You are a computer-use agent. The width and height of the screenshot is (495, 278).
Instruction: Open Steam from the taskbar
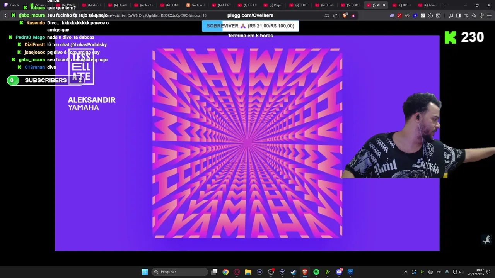pos(294,272)
